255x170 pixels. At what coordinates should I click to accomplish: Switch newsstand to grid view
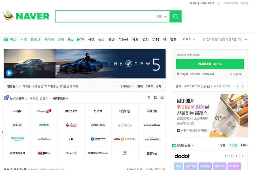coord(155,98)
